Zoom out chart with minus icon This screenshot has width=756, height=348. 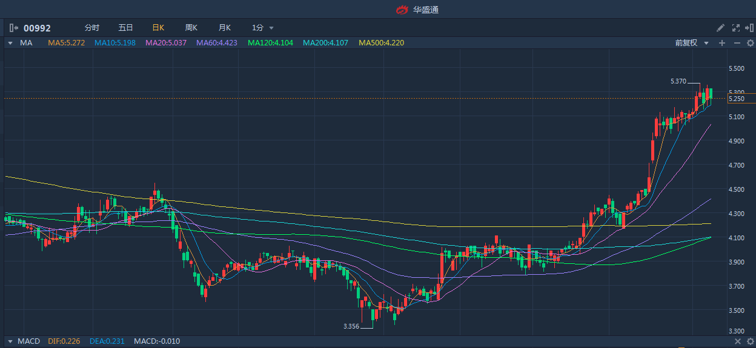tap(737, 43)
